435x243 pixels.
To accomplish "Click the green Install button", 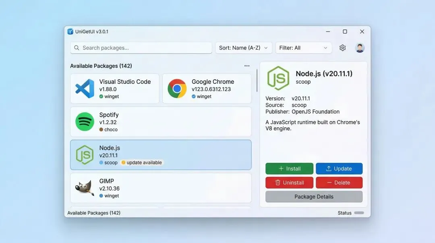I will coord(289,168).
